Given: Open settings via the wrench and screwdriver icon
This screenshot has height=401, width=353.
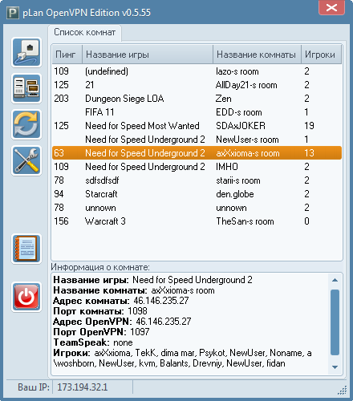Looking at the screenshot, I should coord(26,160).
